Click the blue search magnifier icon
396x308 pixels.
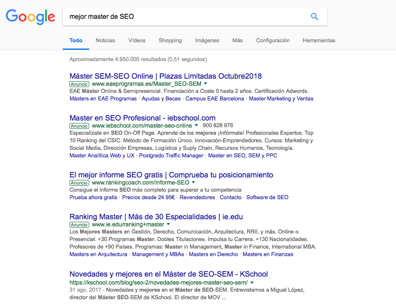click(314, 17)
